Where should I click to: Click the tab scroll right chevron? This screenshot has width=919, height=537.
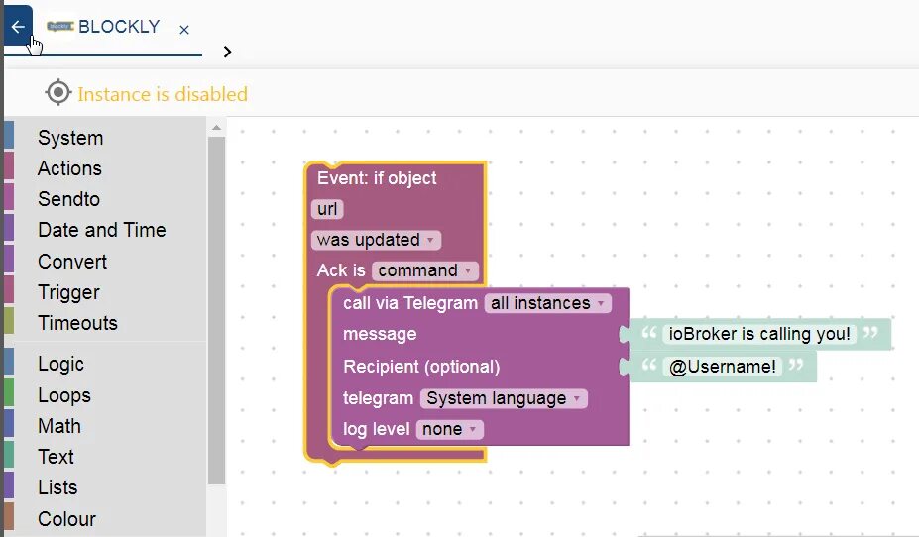(227, 52)
